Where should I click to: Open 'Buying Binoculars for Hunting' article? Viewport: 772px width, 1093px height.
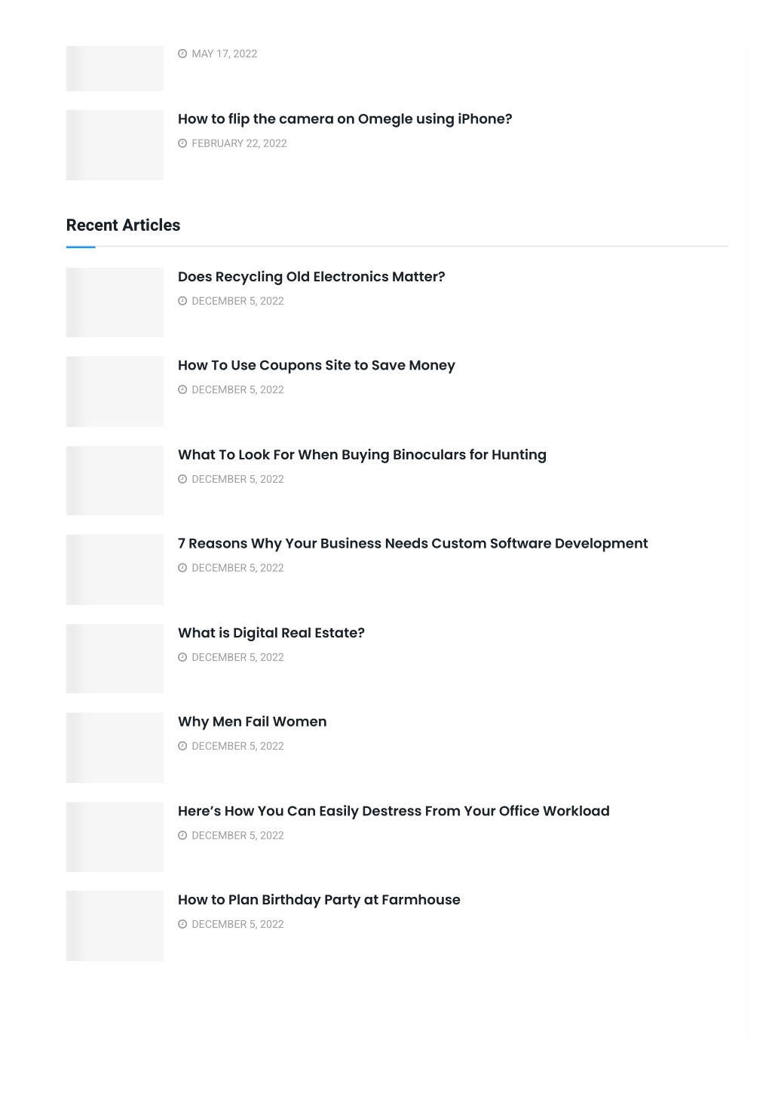(x=362, y=455)
